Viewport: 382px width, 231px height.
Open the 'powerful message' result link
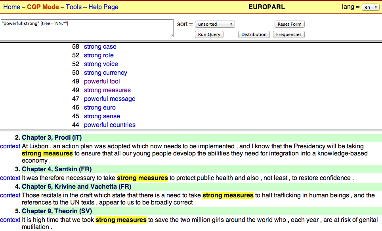tap(110, 99)
